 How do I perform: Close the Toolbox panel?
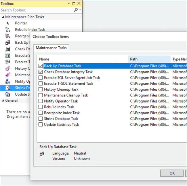coord(79,3)
